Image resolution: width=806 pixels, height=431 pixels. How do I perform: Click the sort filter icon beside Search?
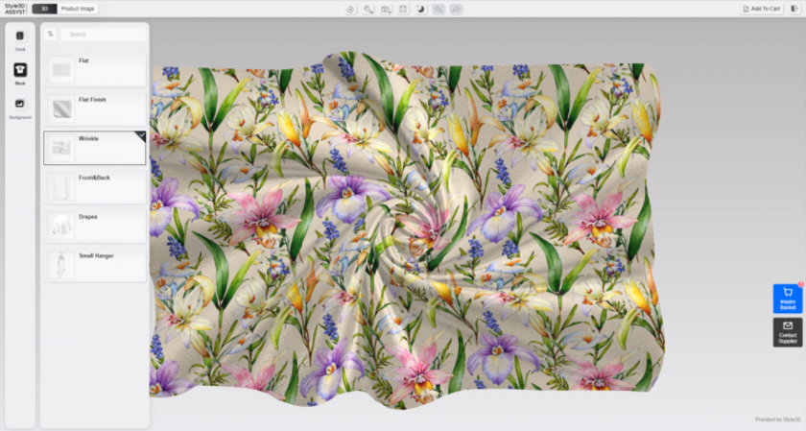point(50,34)
